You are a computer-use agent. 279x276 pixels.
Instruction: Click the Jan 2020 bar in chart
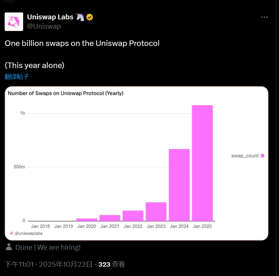coord(87,220)
